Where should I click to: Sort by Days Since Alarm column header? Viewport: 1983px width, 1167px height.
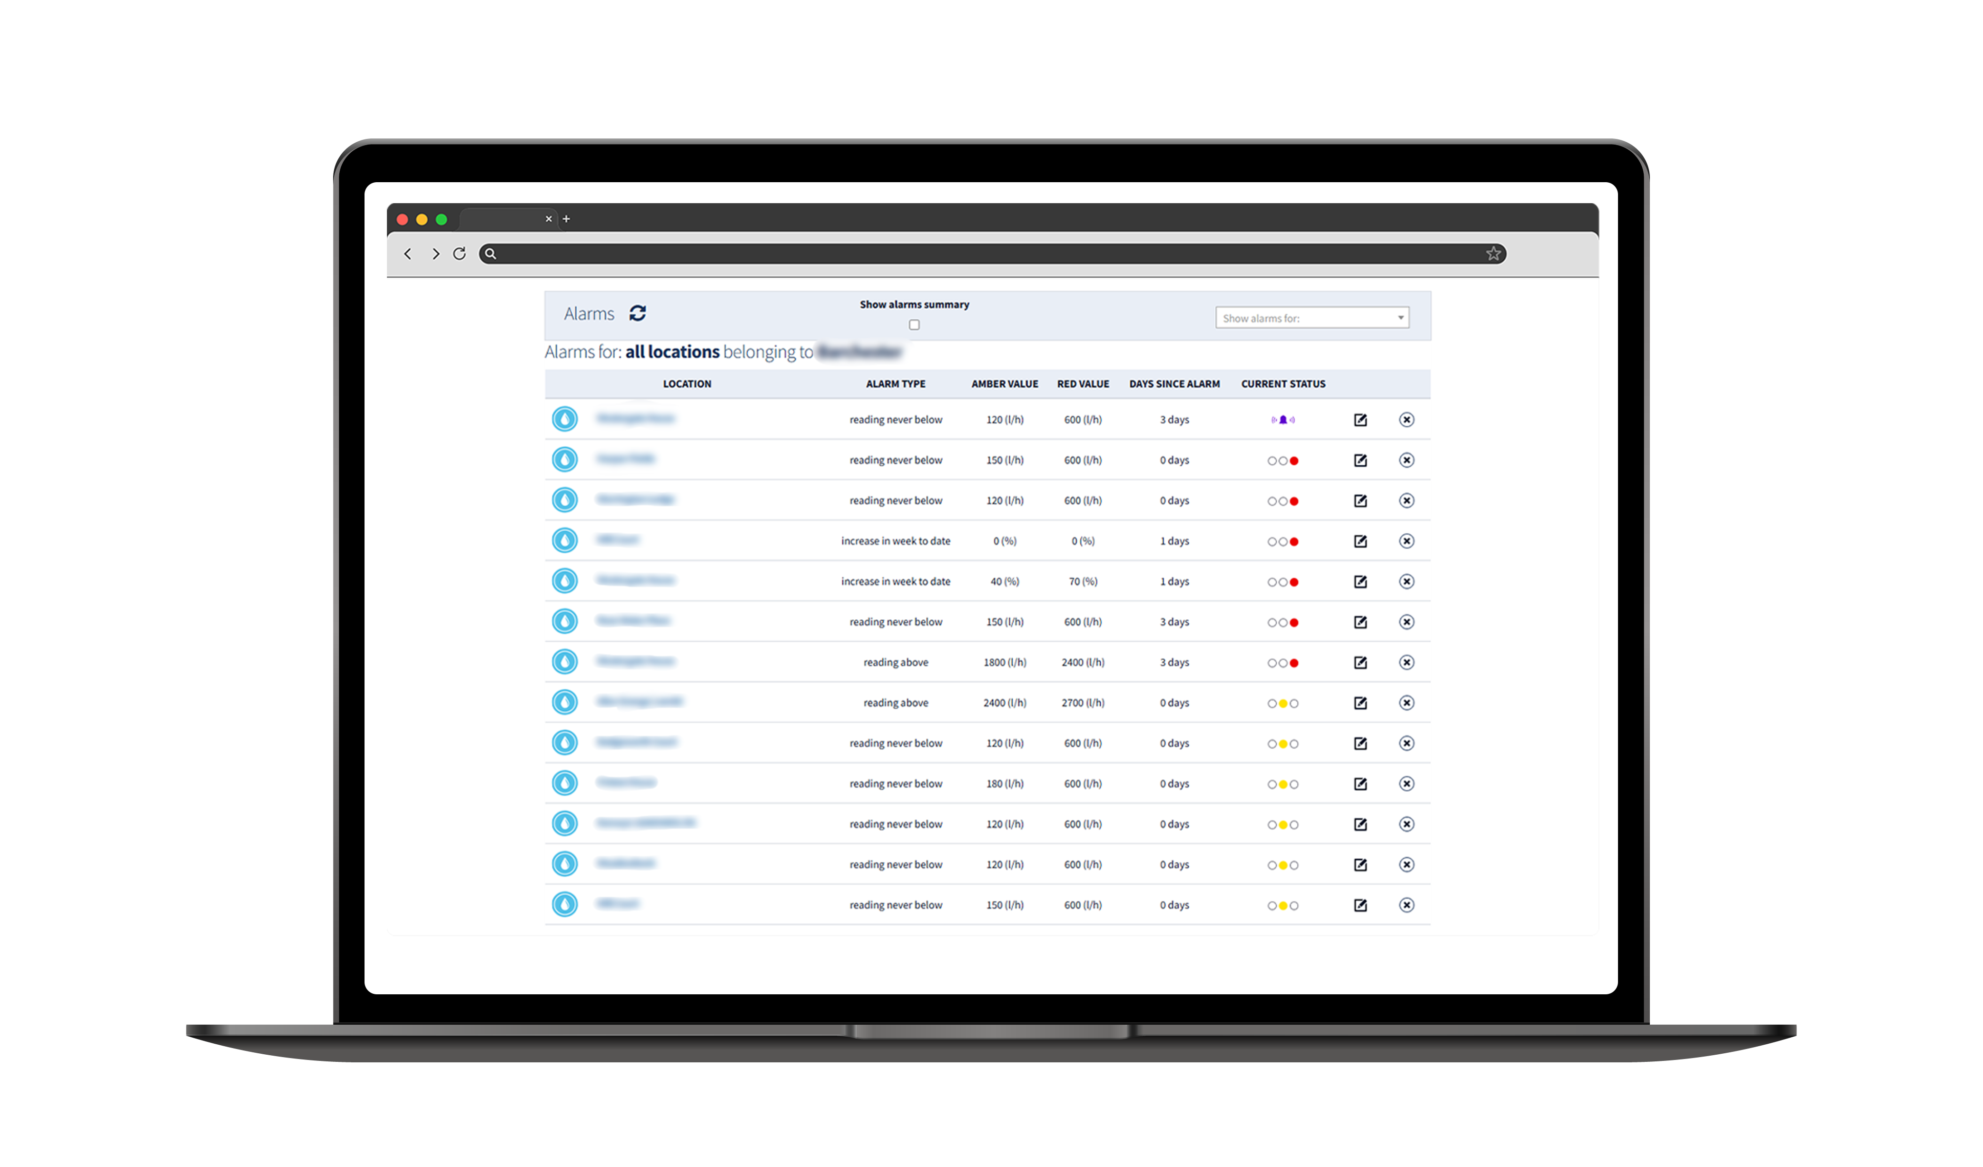click(x=1174, y=384)
